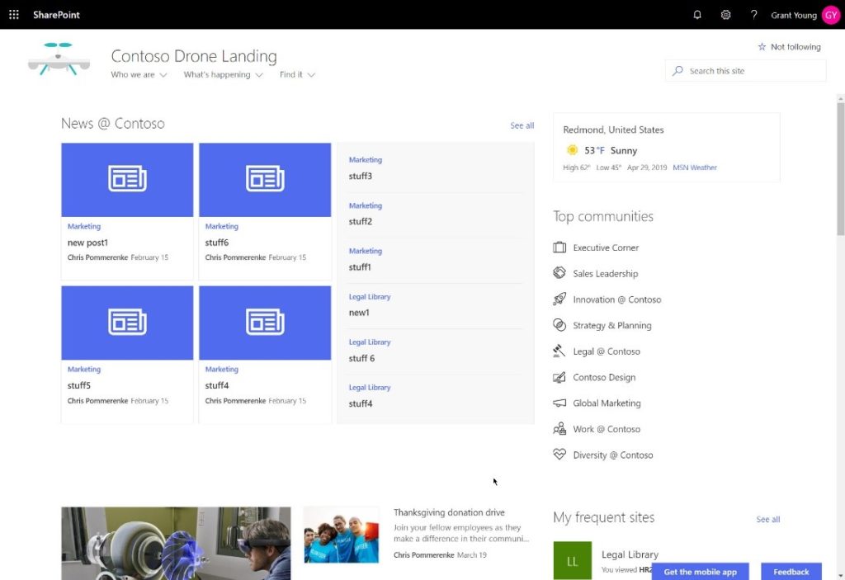Open the notifications bell

[x=697, y=15]
